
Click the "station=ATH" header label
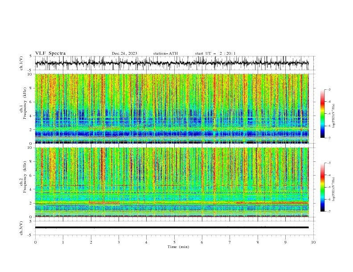tap(165, 53)
